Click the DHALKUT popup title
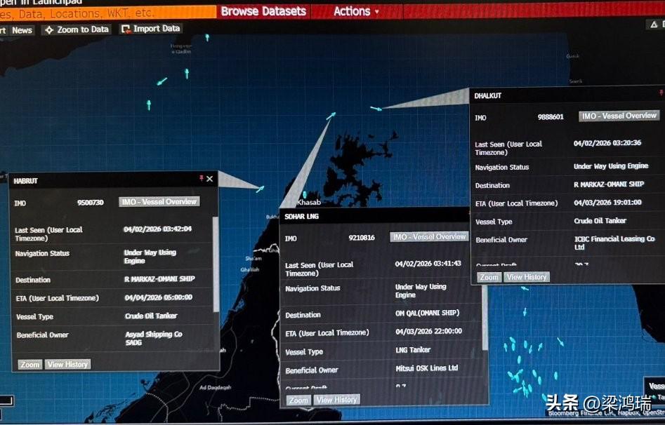Image resolution: width=665 pixels, height=425 pixels. click(x=488, y=96)
